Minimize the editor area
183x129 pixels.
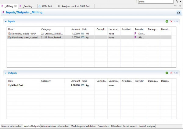(x=175, y=5)
